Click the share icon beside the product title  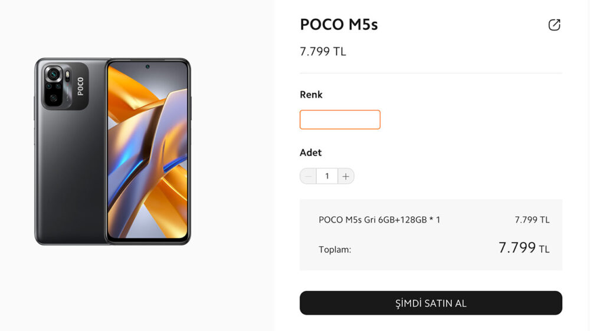[554, 25]
